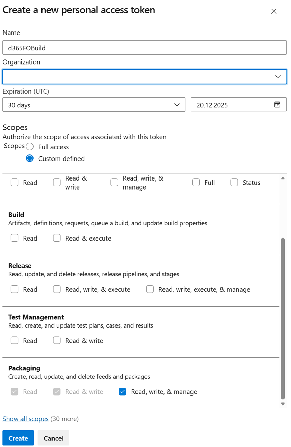Viewport: 291px width, 447px height.
Task: Close the personal access token dialog
Action: [274, 11]
